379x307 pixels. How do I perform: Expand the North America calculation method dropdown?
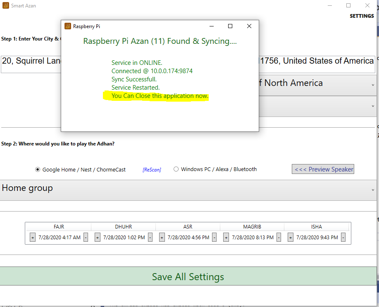click(317, 86)
